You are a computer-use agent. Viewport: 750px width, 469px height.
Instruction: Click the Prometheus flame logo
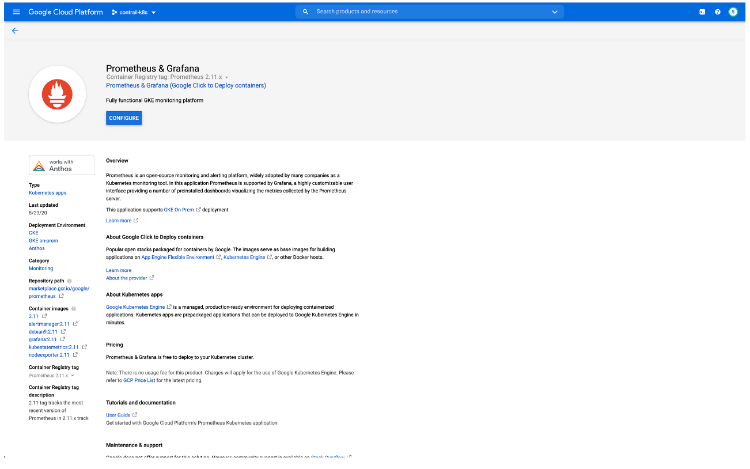tap(57, 94)
